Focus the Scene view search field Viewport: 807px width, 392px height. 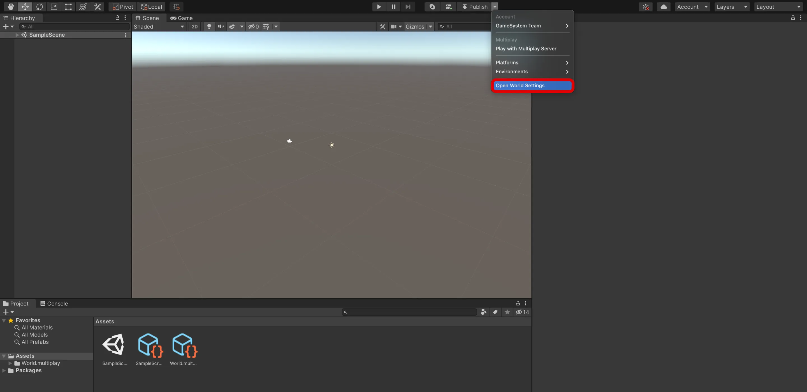point(464,27)
